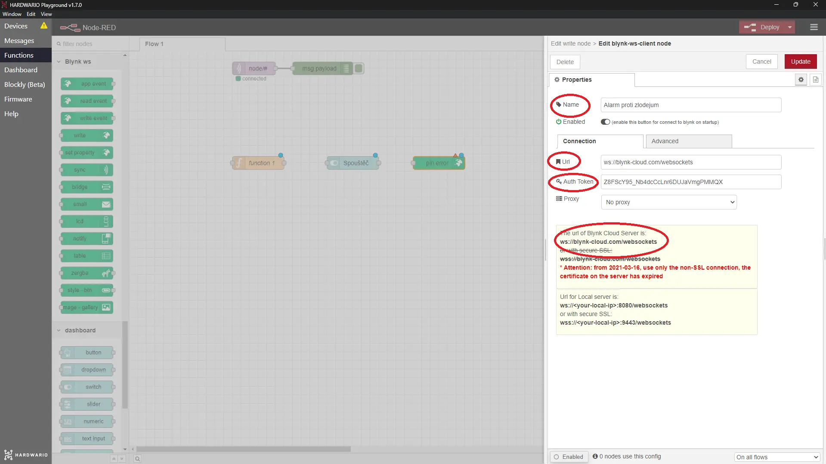The image size is (826, 464).
Task: Open the Node-RED hamburger menu
Action: click(814, 27)
